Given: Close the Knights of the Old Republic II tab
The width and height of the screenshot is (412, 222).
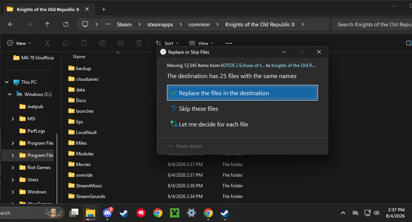Looking at the screenshot, I should click(x=87, y=9).
